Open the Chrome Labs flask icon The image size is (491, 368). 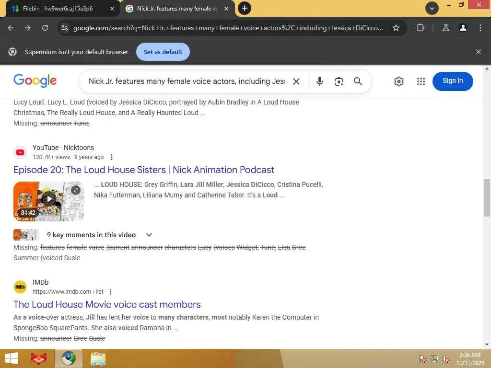(x=445, y=28)
